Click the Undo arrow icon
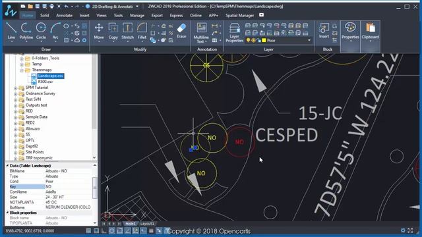The height and width of the screenshot is (237, 422). point(66,6)
